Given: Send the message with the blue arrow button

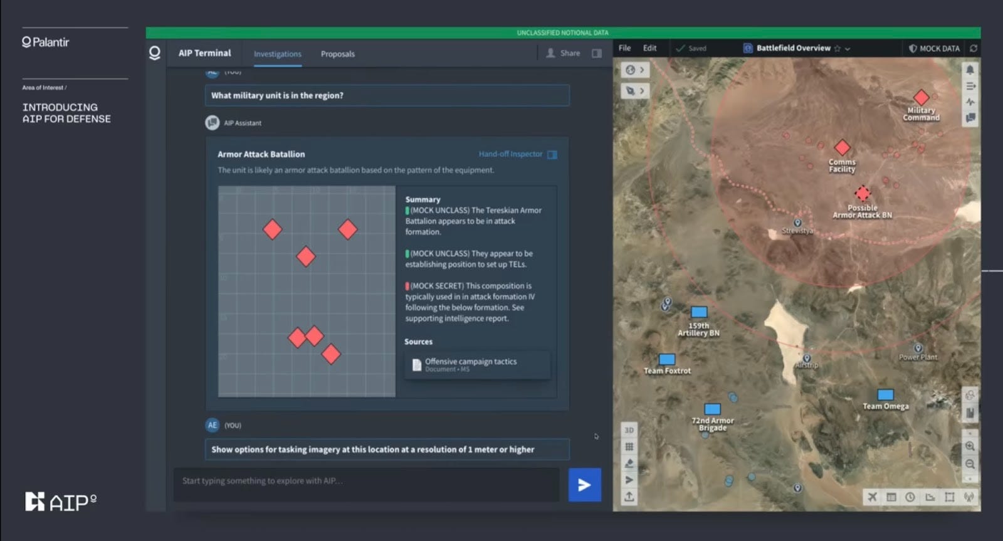Looking at the screenshot, I should 584,485.
